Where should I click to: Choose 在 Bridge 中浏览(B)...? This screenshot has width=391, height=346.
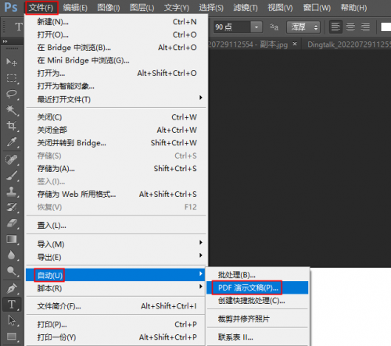tap(117, 48)
